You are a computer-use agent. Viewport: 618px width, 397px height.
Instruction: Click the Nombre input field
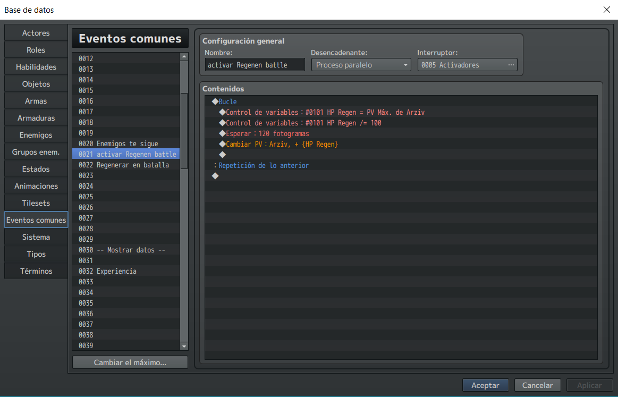pyautogui.click(x=255, y=65)
